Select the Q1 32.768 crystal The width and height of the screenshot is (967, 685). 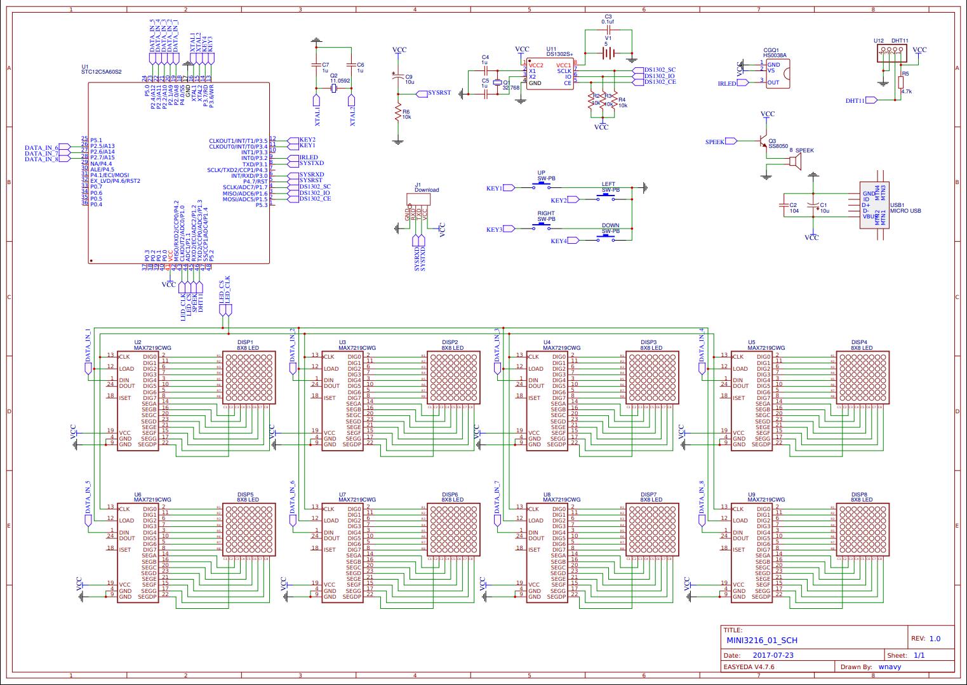(x=497, y=83)
